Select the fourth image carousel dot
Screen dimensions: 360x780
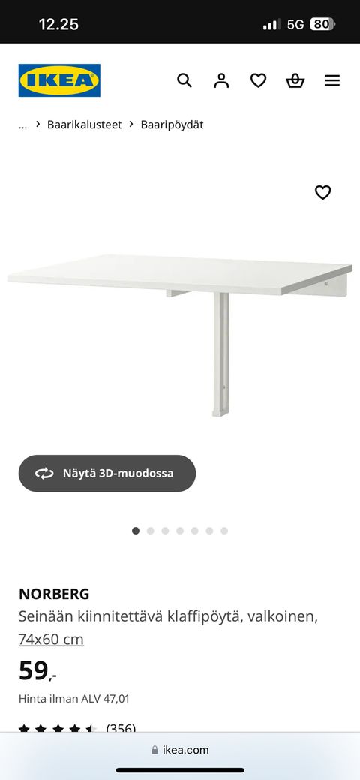tap(180, 531)
